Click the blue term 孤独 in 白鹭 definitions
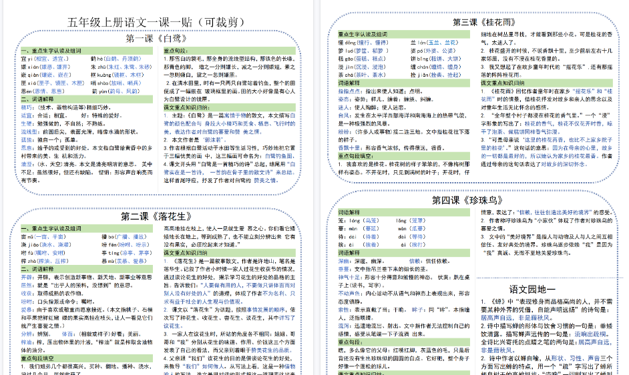The width and height of the screenshot is (629, 375). click(x=26, y=140)
